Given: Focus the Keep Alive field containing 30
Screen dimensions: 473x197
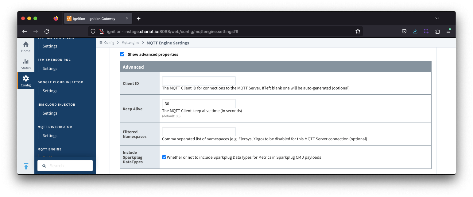Looking at the screenshot, I should [x=199, y=104].
